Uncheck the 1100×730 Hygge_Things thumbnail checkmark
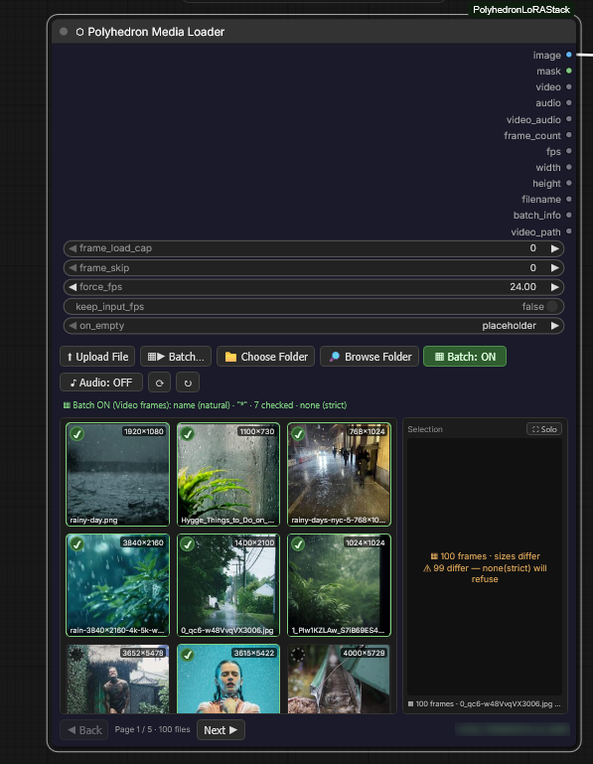The width and height of the screenshot is (593, 764). click(x=188, y=433)
